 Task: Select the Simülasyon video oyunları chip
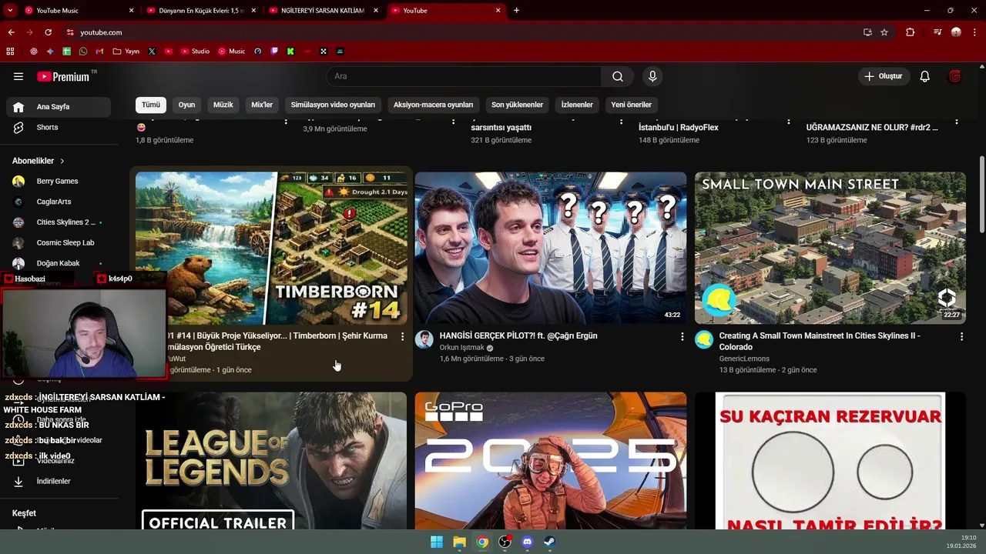(x=333, y=105)
